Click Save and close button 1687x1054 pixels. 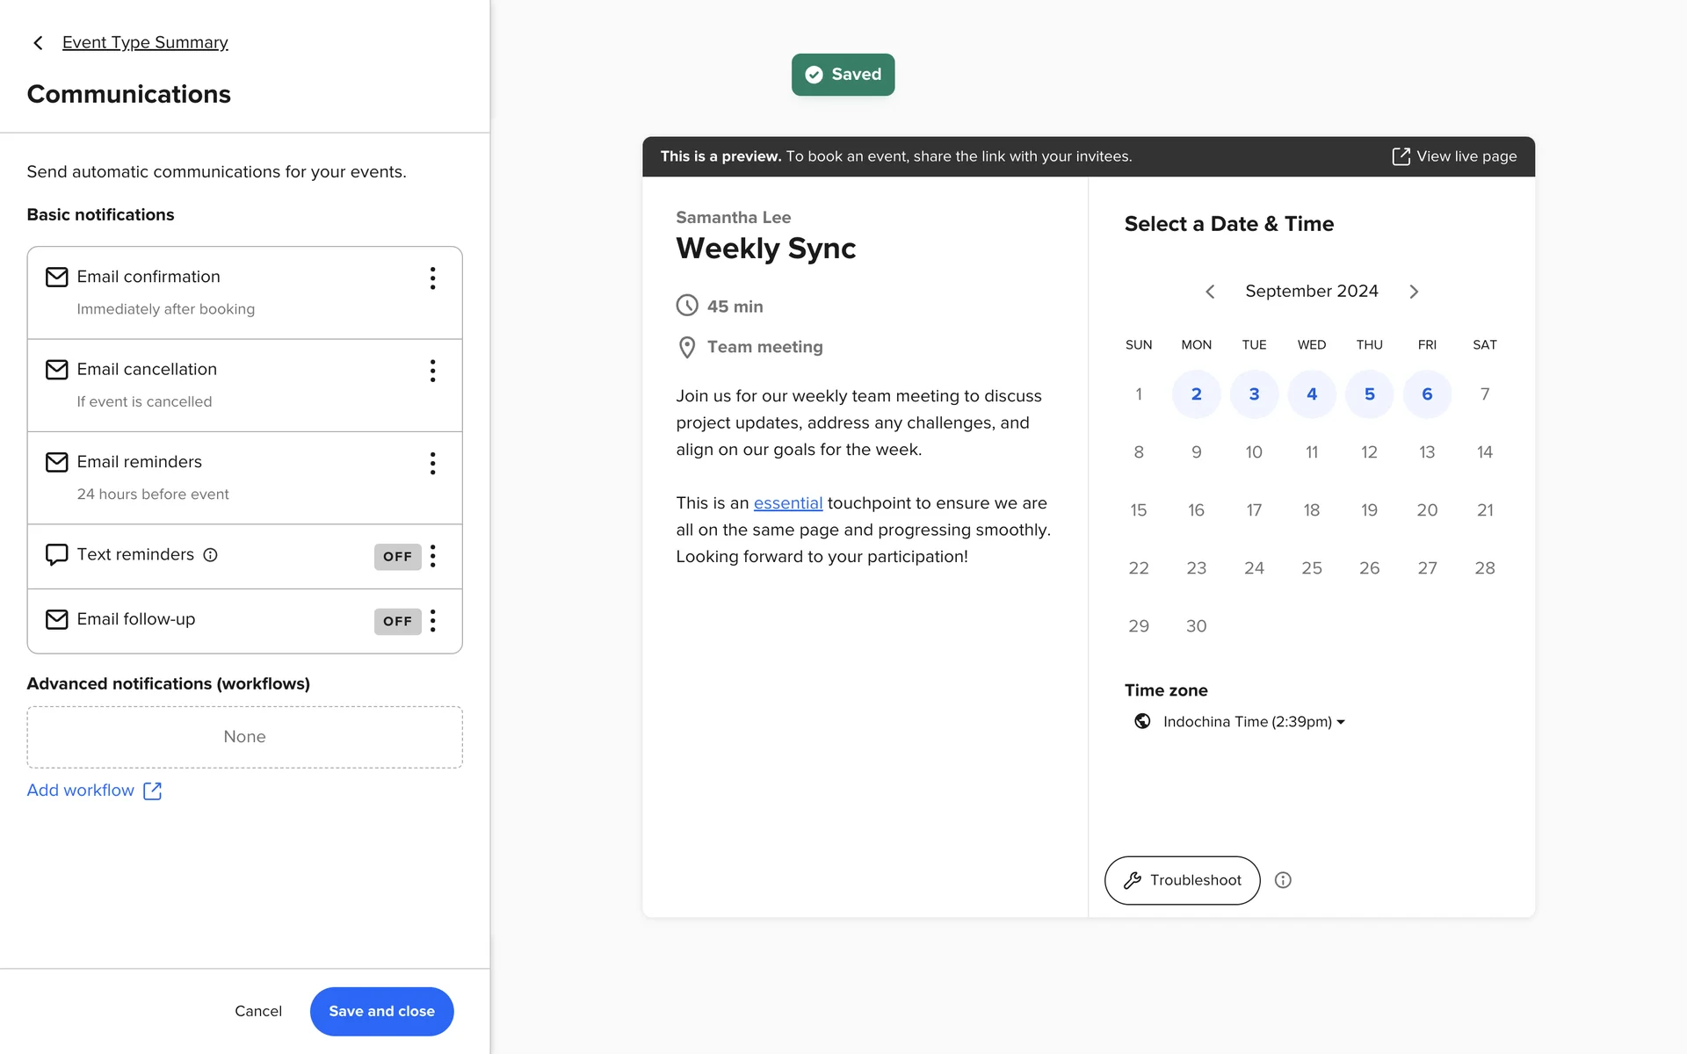[x=381, y=1011]
